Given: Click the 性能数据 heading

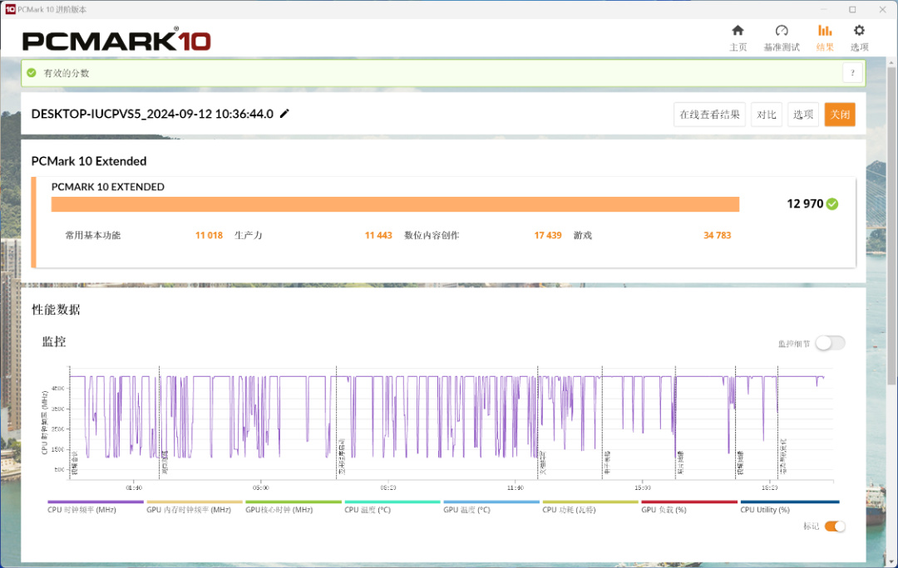Looking at the screenshot, I should [x=56, y=310].
